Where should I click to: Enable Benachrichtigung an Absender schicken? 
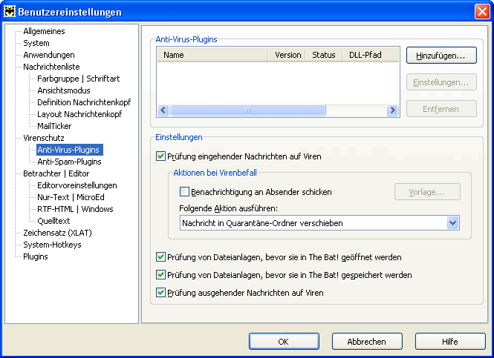(x=184, y=192)
